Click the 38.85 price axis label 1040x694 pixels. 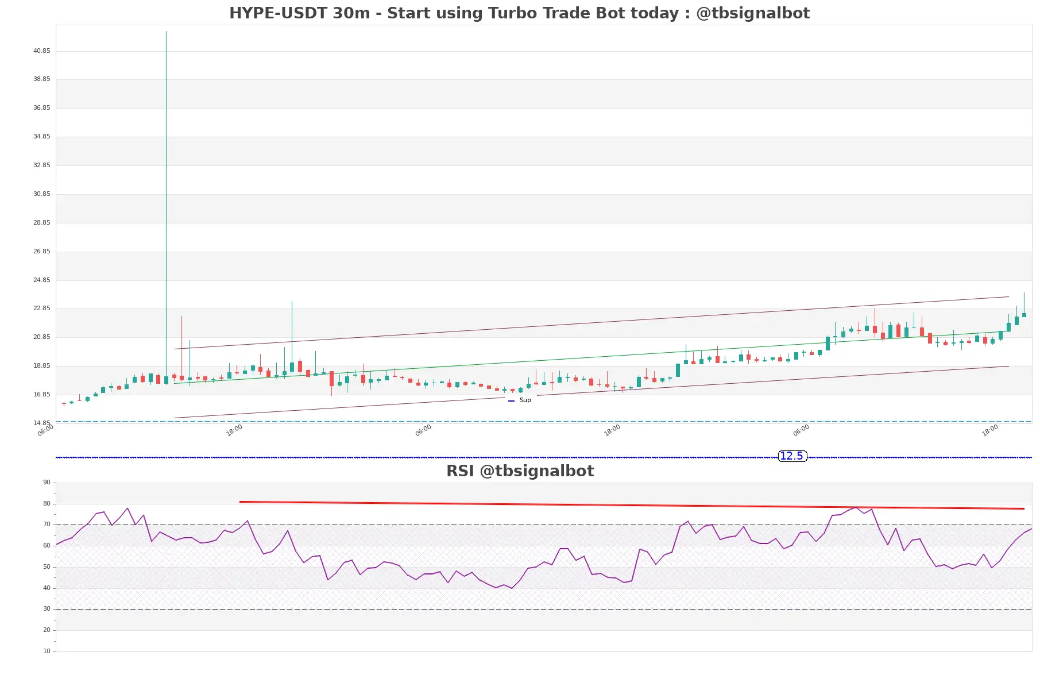41,79
